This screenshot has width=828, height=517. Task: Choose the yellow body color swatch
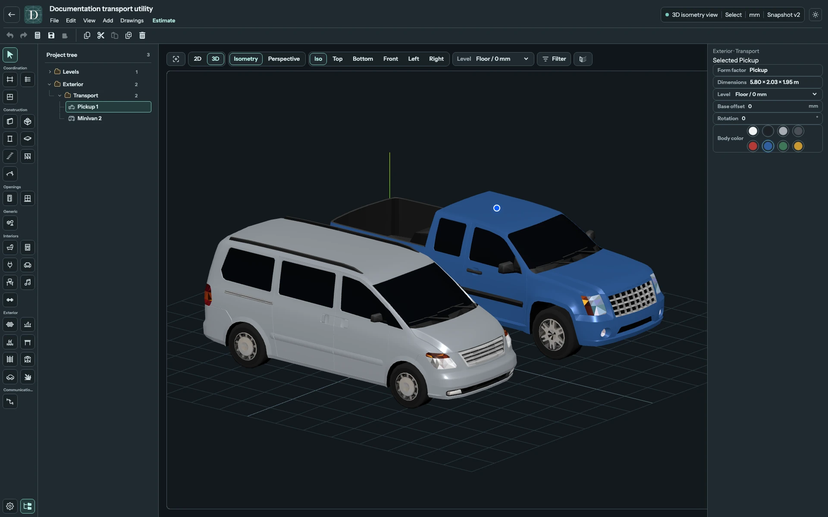[x=798, y=146]
